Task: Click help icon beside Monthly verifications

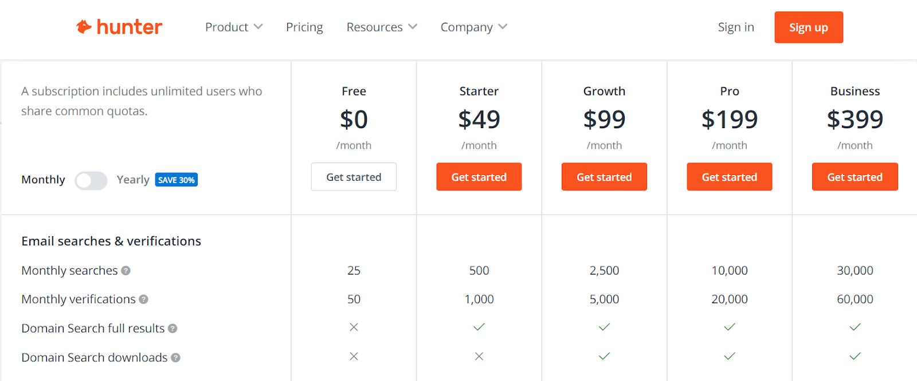Action: [x=144, y=299]
